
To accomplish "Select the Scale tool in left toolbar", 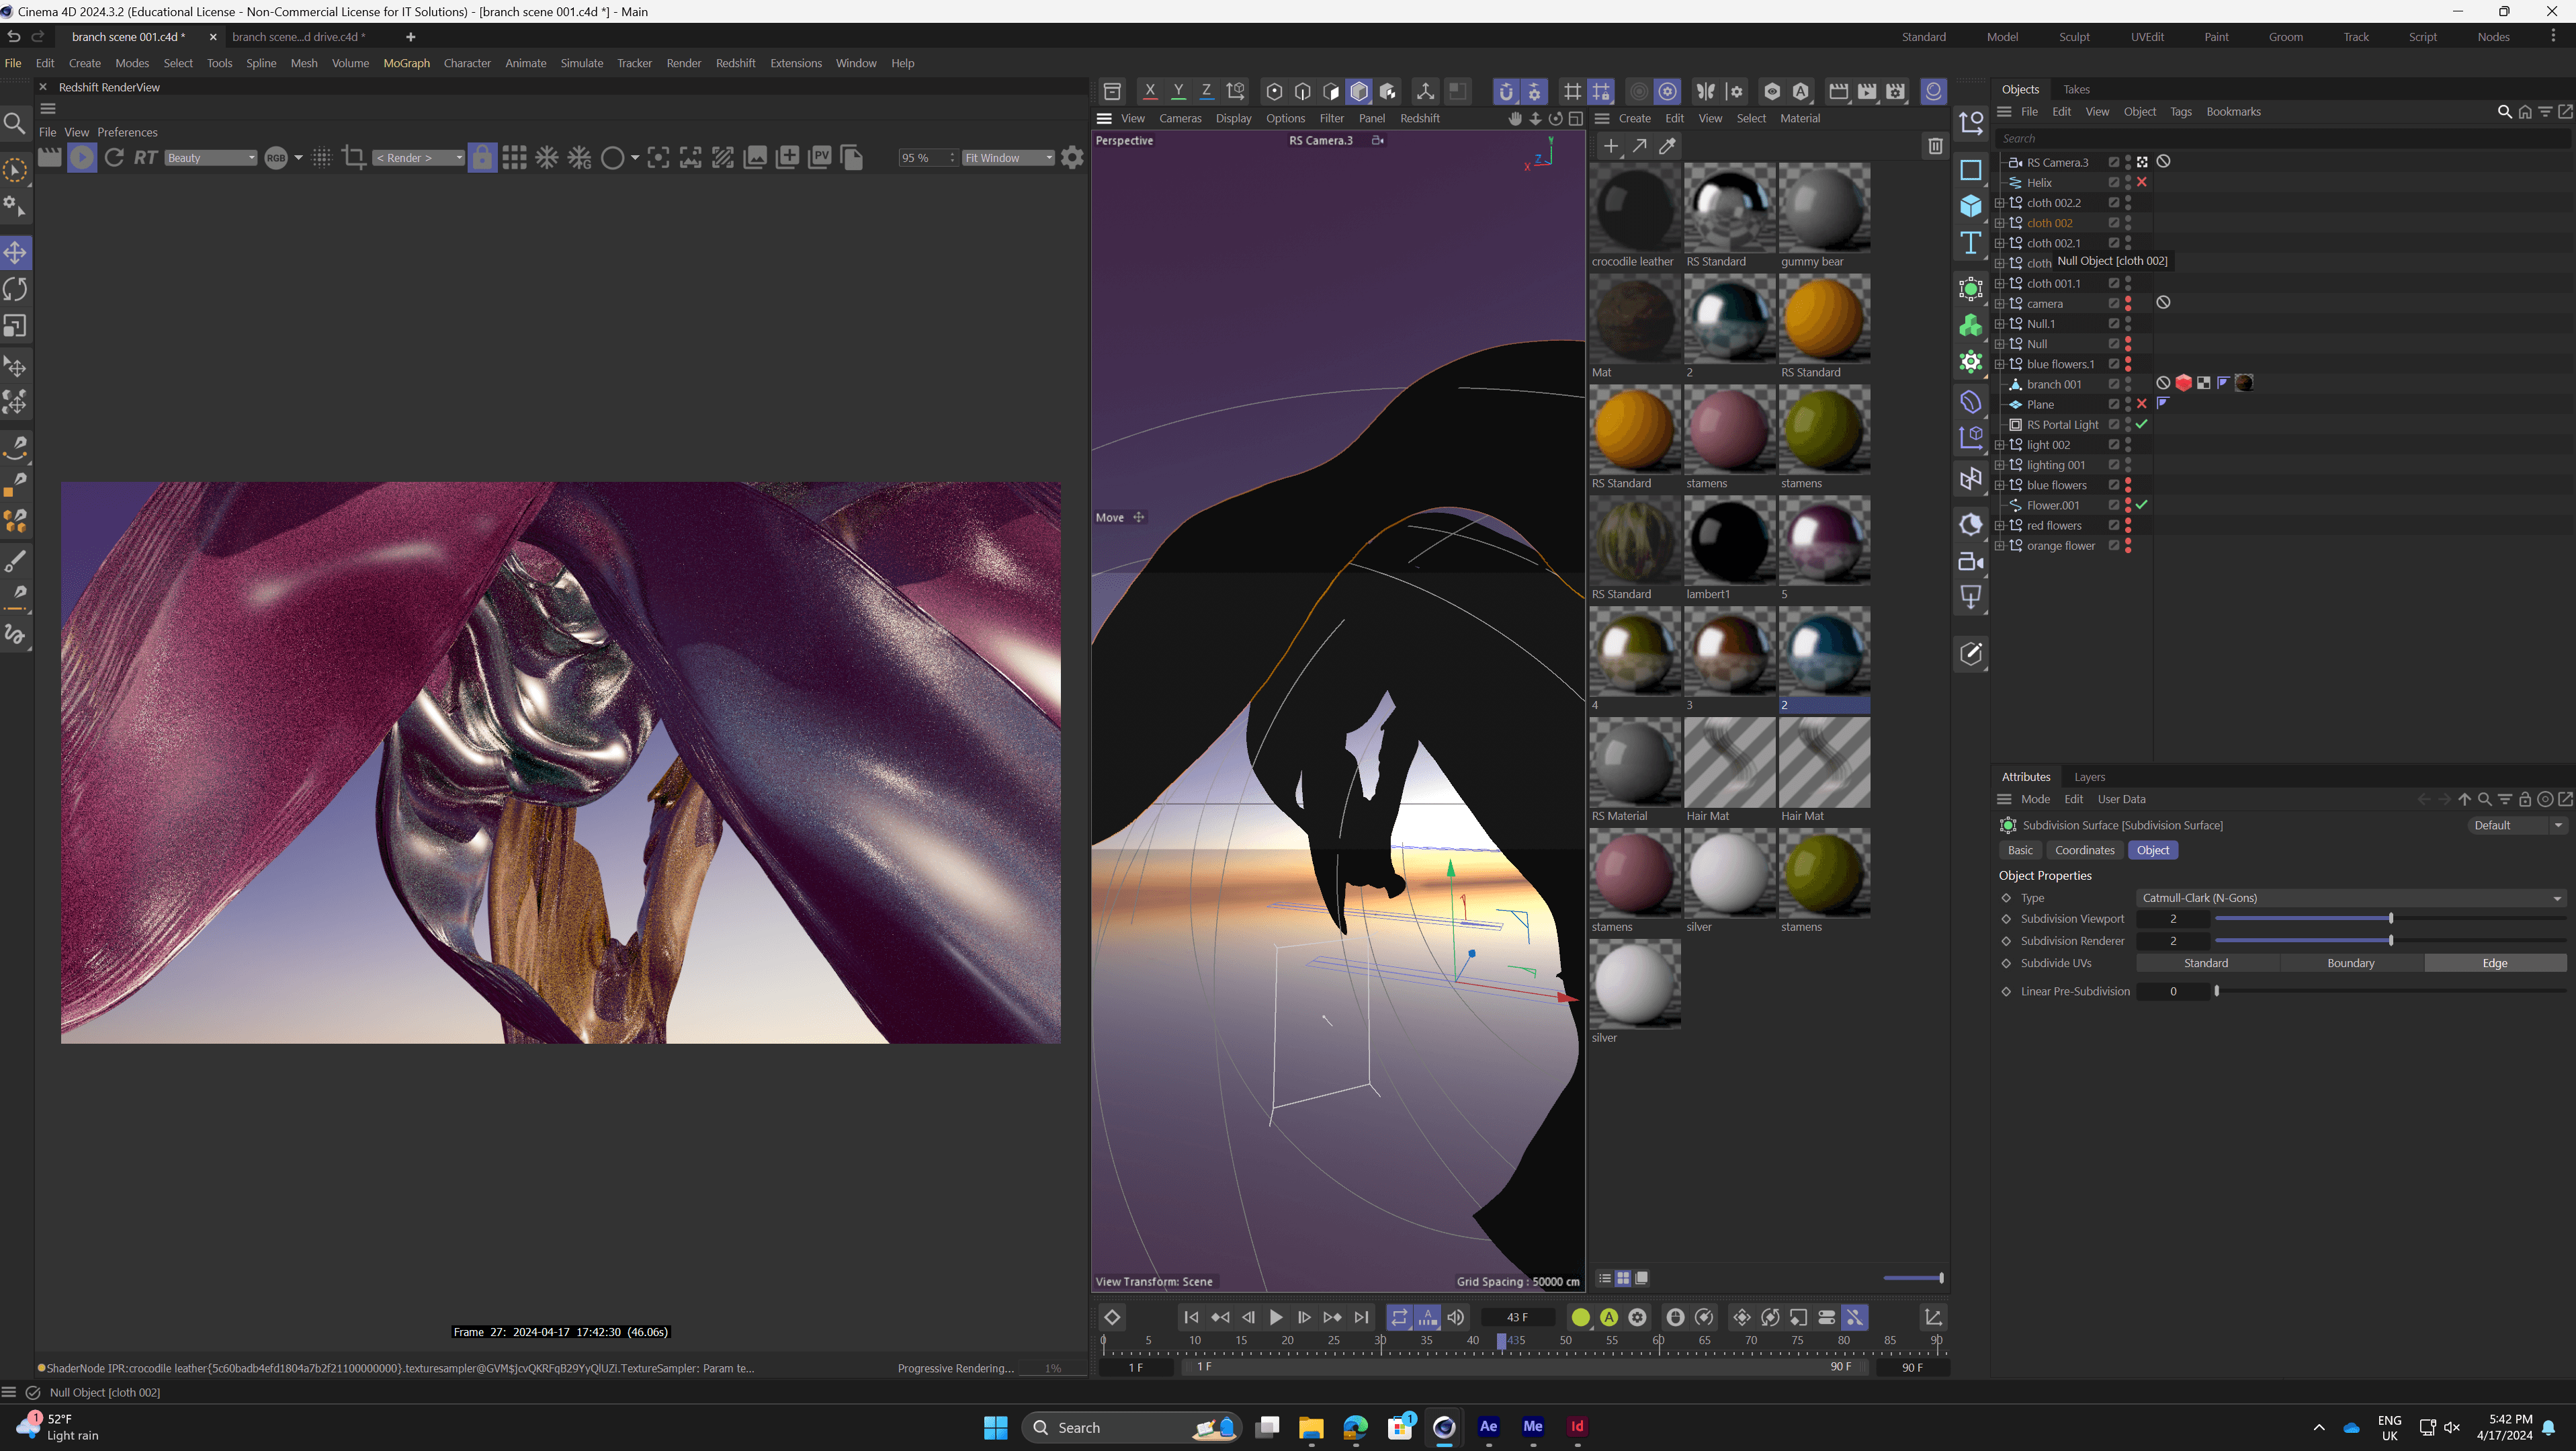I will click(x=16, y=326).
